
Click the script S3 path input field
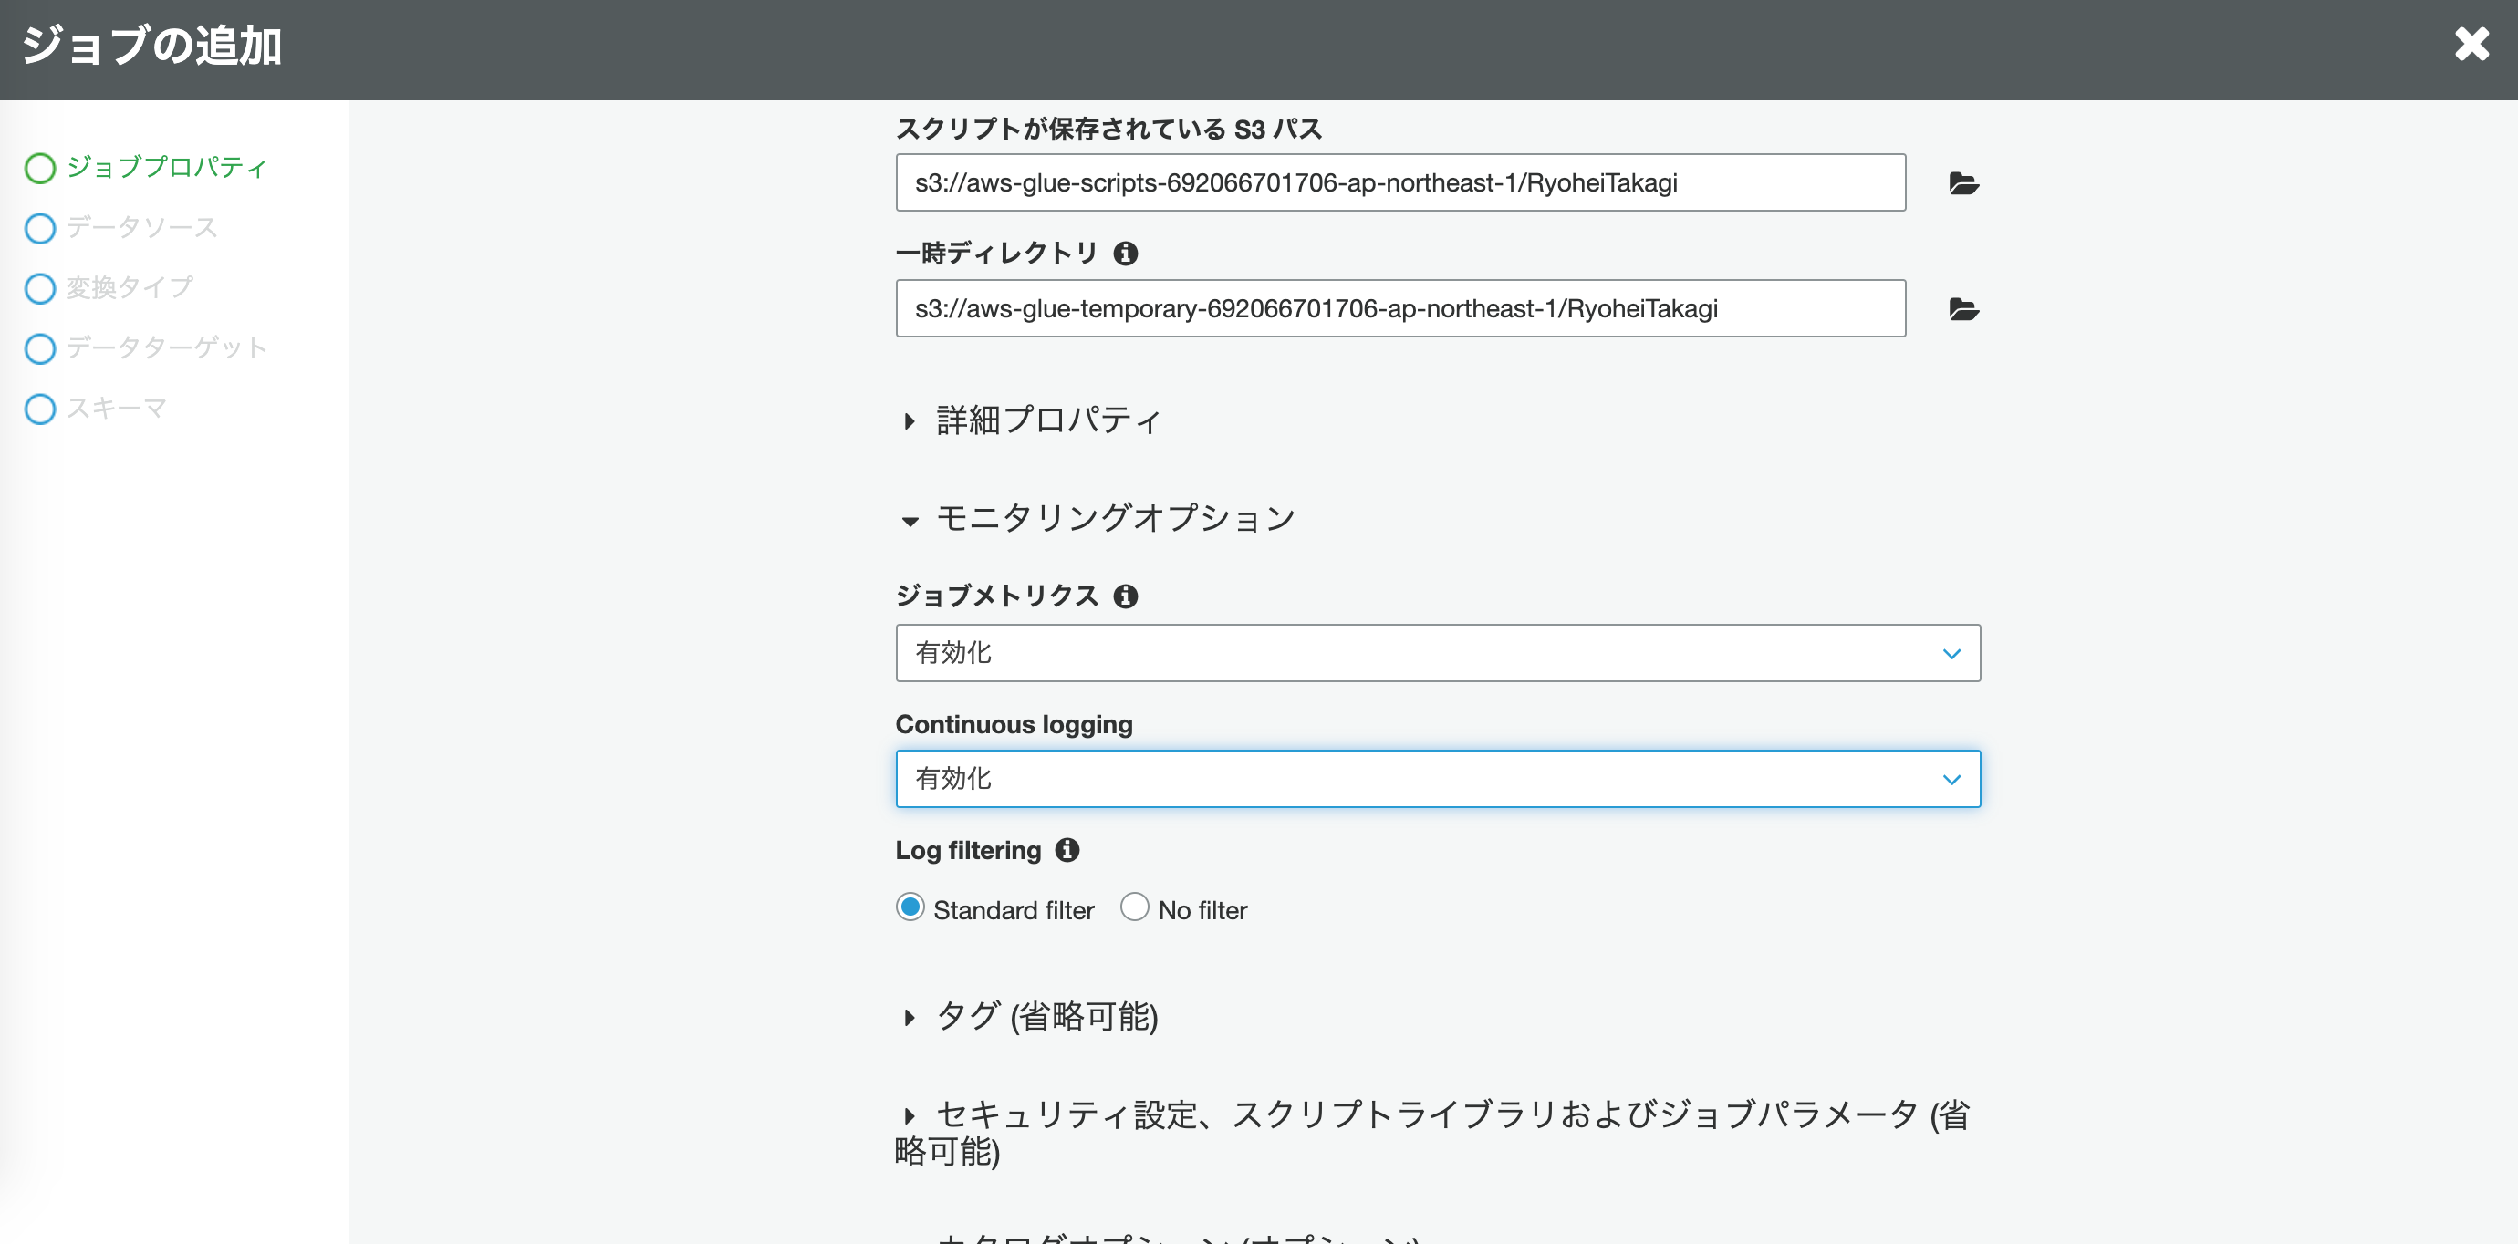coord(1399,182)
